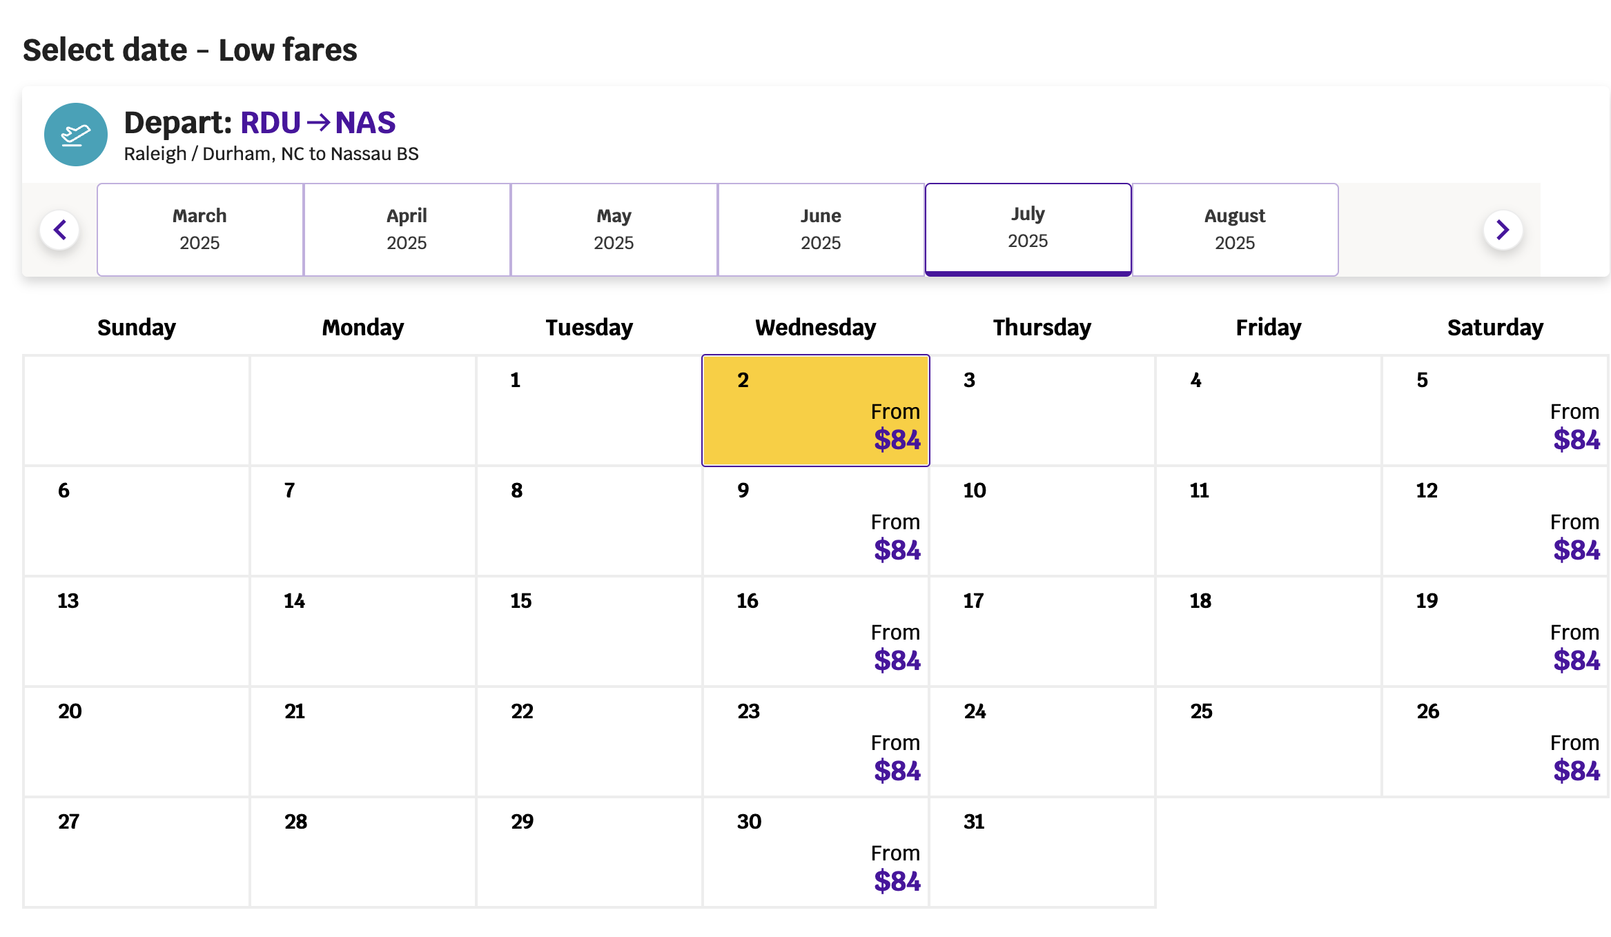Click the July 3 date cell
Screen dimensions: 1611x937
tap(1042, 411)
